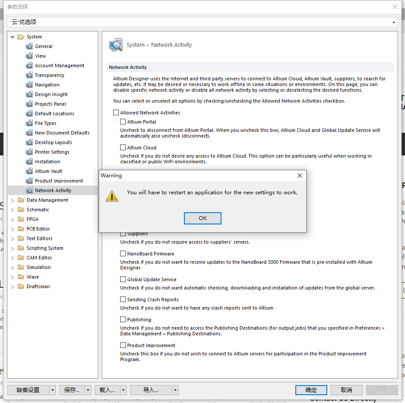This screenshot has height=403, width=405.
Task: Expand the Scripting System node
Action: pos(12,248)
